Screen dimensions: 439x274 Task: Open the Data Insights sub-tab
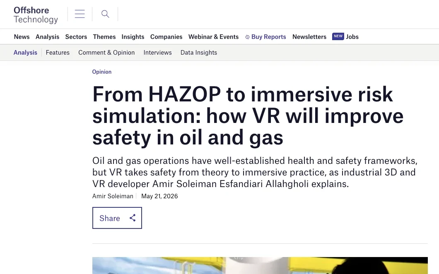[199, 52]
